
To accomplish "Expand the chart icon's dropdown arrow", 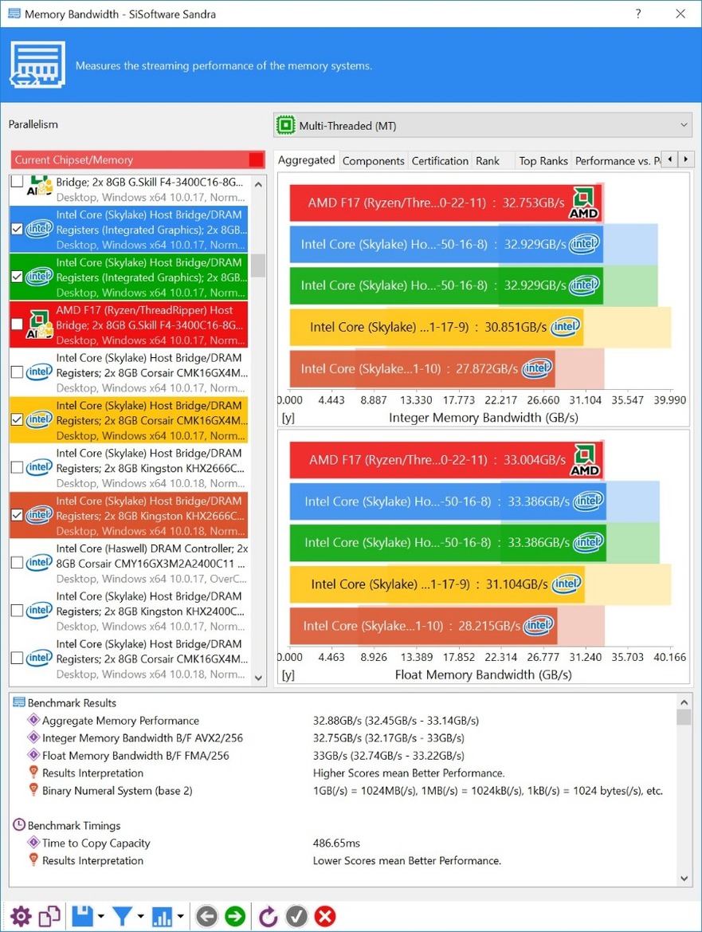I will pos(180,917).
